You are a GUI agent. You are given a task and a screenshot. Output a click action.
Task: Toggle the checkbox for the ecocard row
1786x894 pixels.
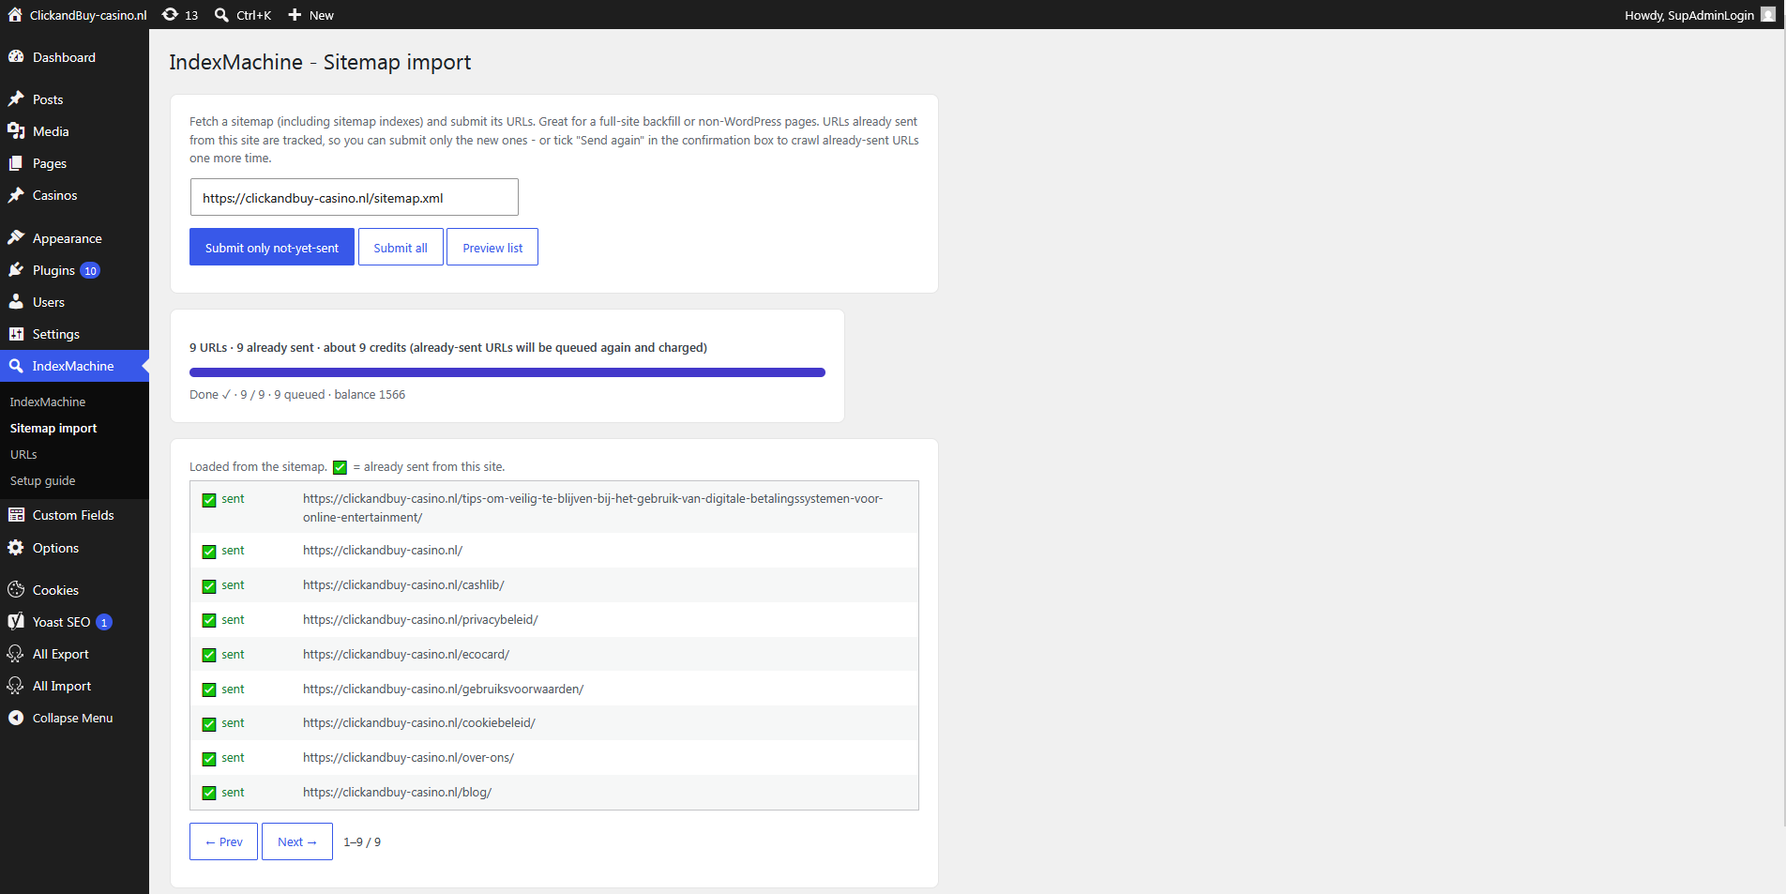209,656
